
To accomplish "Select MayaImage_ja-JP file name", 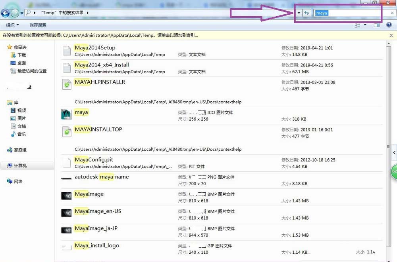I will point(96,228).
